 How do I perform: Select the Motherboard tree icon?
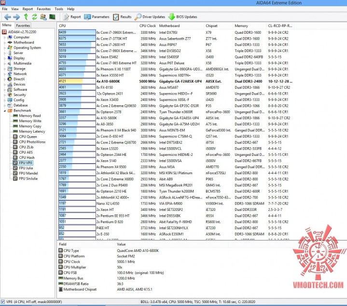point(10,42)
